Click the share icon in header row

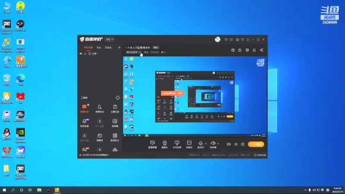pos(261,50)
